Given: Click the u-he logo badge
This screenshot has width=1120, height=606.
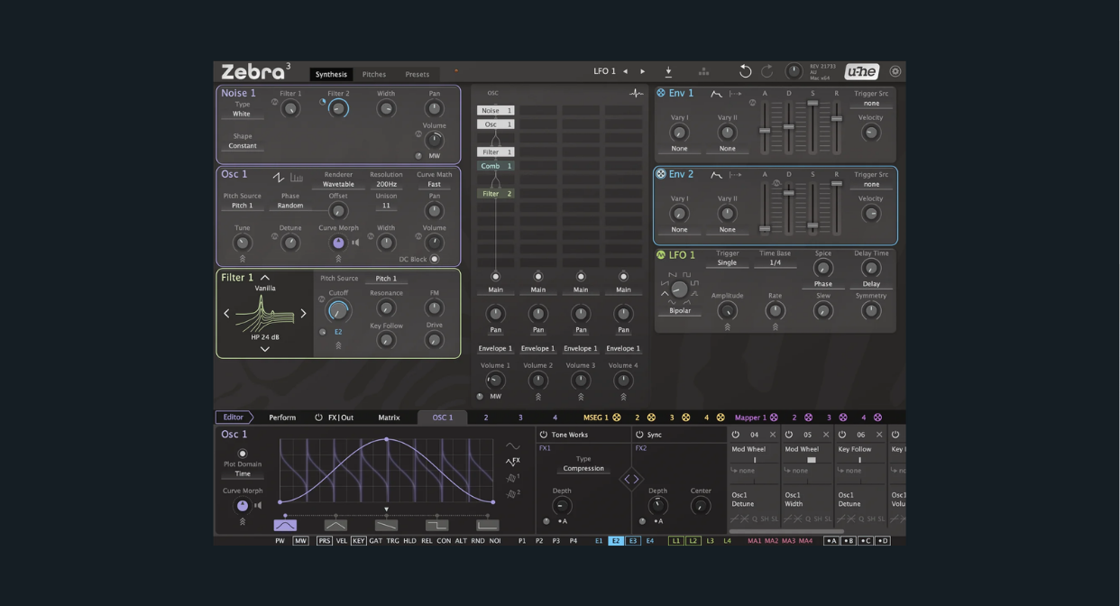Looking at the screenshot, I should [863, 71].
